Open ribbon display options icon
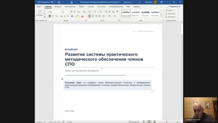Image resolution: width=218 pixels, height=123 pixels. (x=161, y=2)
